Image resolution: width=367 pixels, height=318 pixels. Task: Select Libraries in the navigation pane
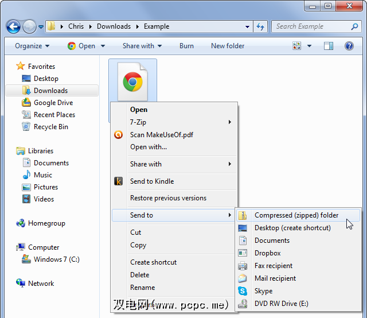(x=34, y=151)
